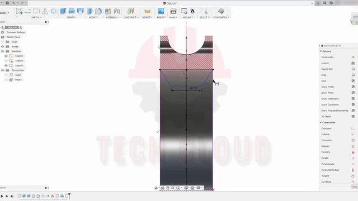
Task: Click the Coincident constraint icon
Action: pos(353,128)
